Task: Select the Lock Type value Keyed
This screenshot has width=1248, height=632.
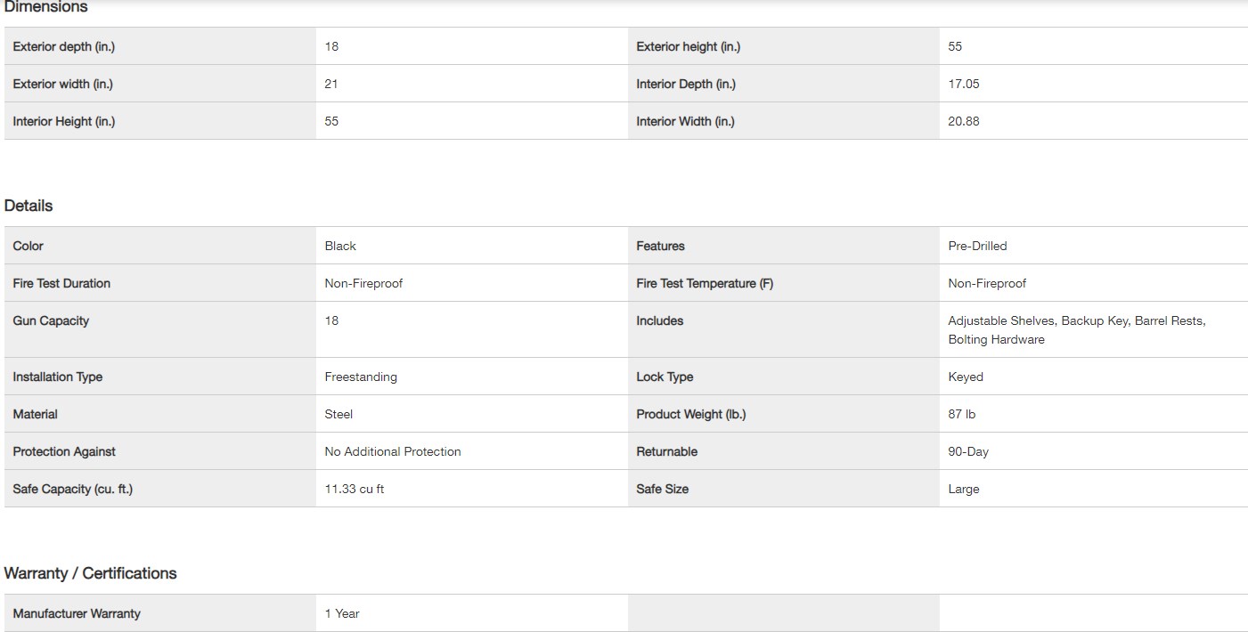Action: pyautogui.click(x=966, y=377)
